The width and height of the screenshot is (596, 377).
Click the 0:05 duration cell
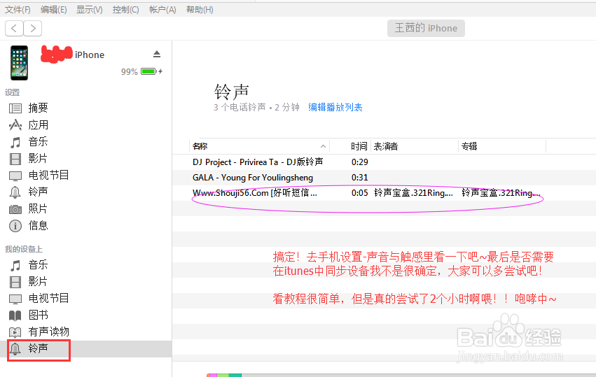359,193
